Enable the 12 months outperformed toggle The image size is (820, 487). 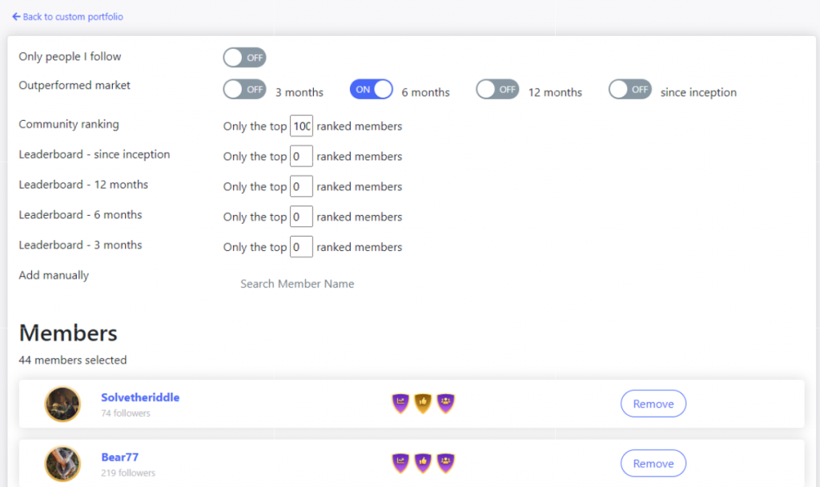tap(497, 90)
